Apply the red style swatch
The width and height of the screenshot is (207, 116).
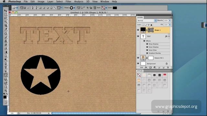tap(165, 75)
